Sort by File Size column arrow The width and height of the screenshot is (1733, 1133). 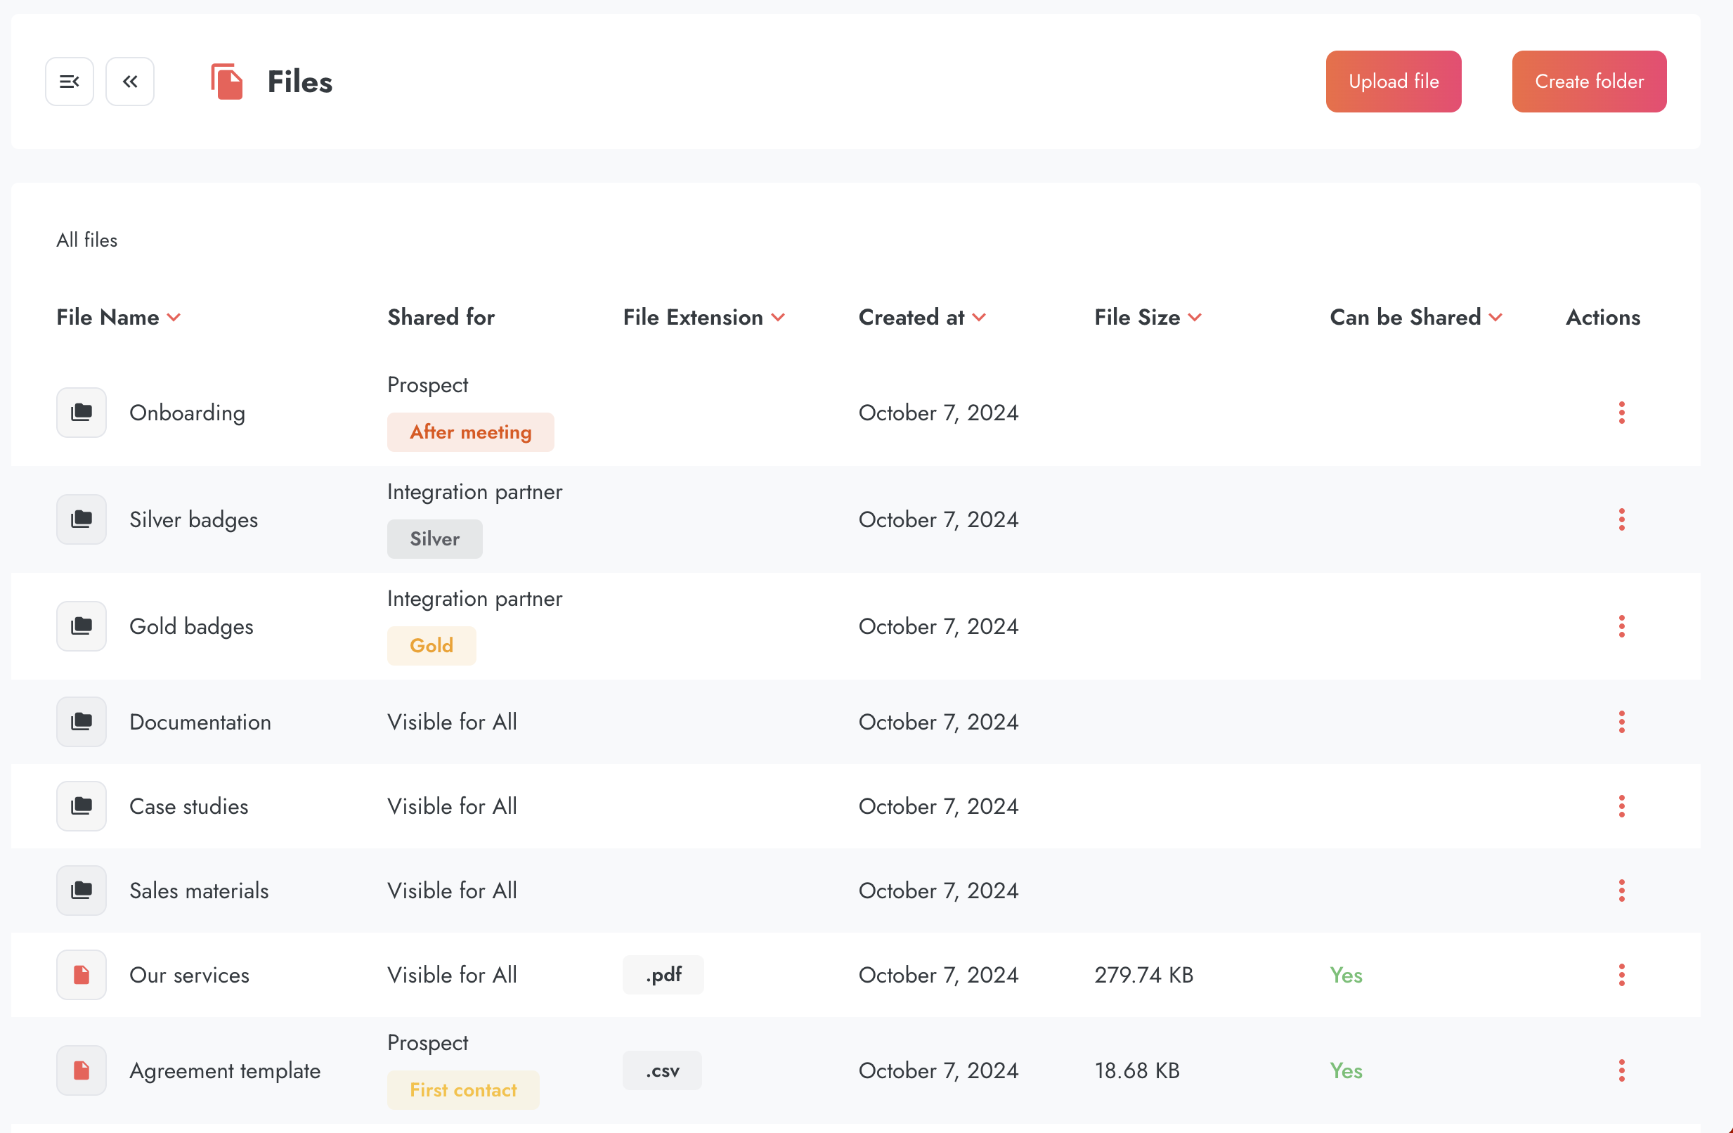click(1194, 318)
